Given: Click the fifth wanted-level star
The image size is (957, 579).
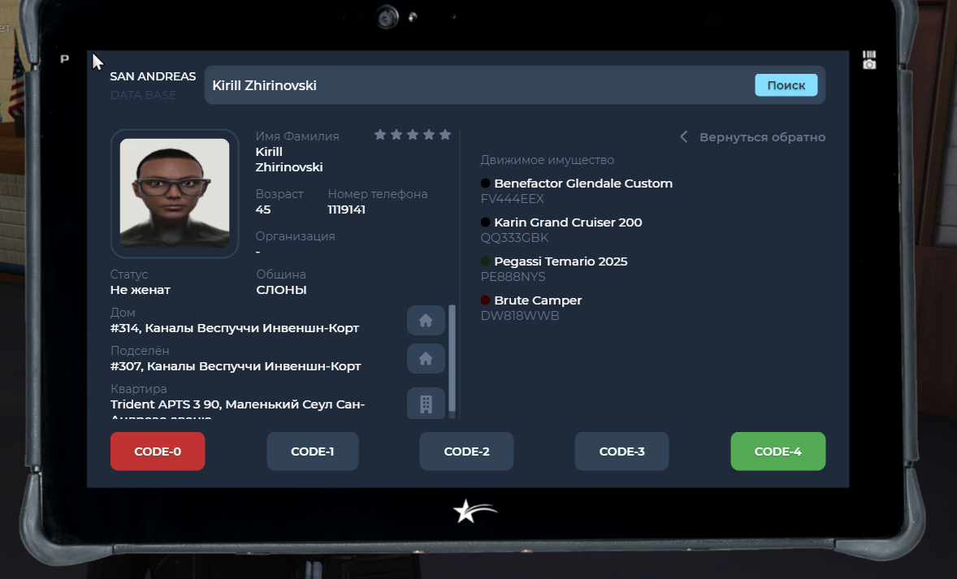Looking at the screenshot, I should (x=444, y=135).
